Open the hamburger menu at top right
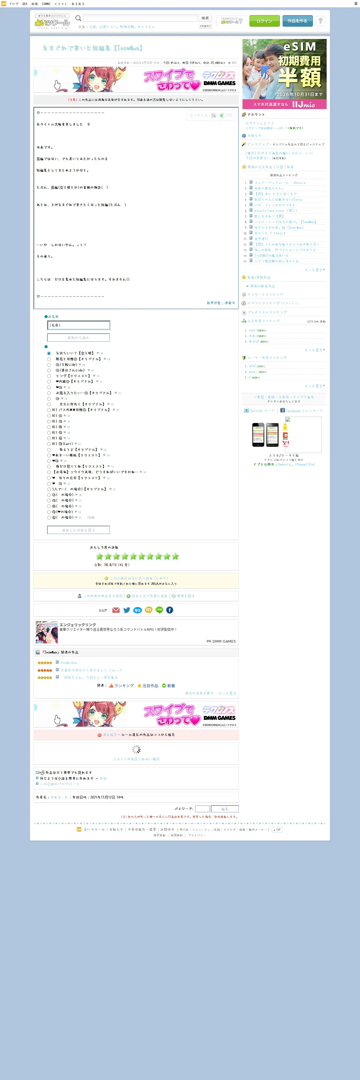The height and width of the screenshot is (1080, 360). pos(356,3)
